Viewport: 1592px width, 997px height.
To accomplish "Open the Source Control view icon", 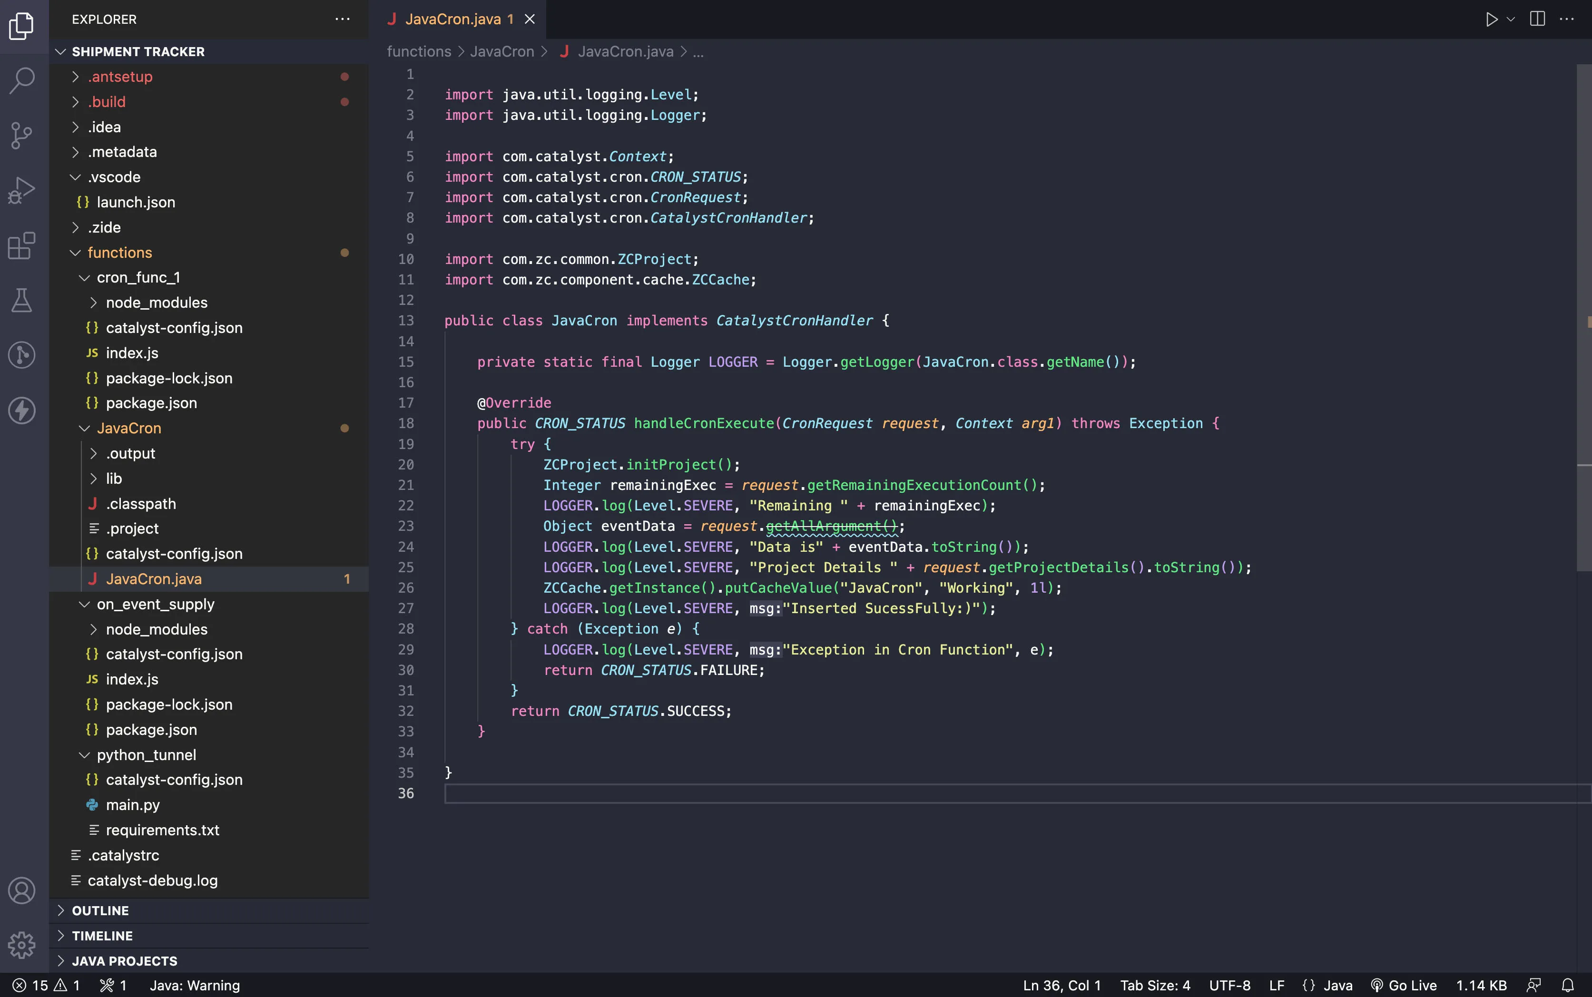I will 22,135.
